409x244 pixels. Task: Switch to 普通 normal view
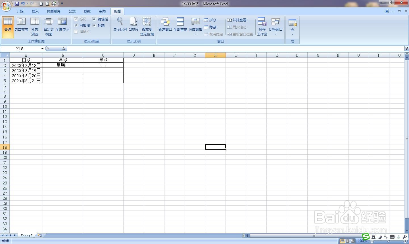click(x=8, y=27)
